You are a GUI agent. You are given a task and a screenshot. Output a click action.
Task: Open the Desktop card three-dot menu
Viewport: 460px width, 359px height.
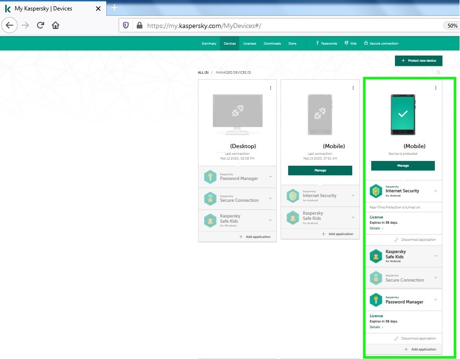tap(271, 88)
